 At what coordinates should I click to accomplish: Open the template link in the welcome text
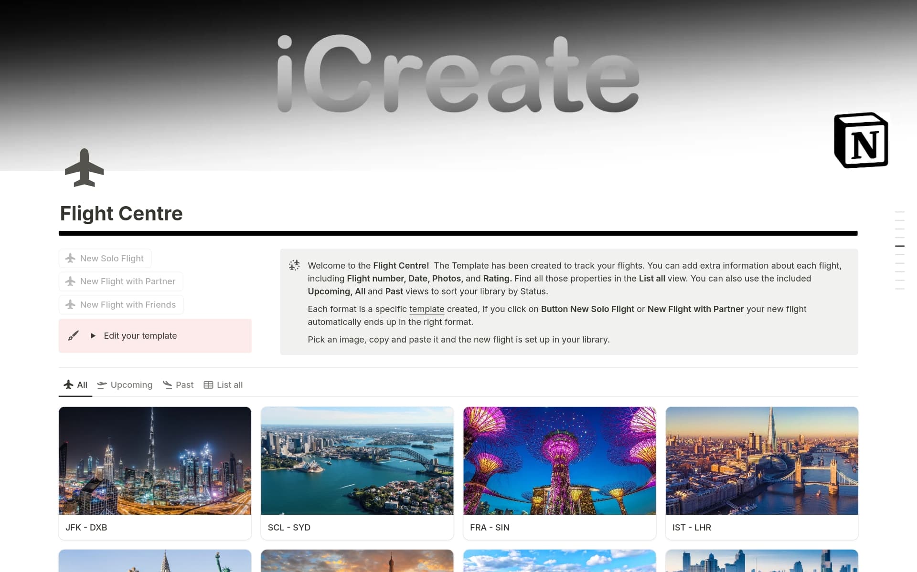tap(427, 309)
